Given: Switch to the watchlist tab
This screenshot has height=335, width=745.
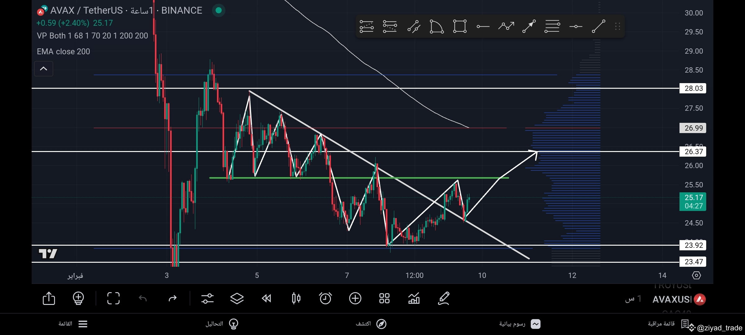Looking at the screenshot, I should pos(667,324).
